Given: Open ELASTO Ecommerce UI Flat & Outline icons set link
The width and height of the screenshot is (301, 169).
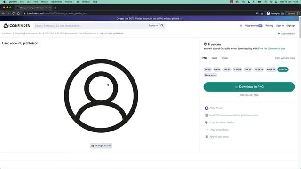Looking at the screenshot, I should pyautogui.click(x=233, y=115).
